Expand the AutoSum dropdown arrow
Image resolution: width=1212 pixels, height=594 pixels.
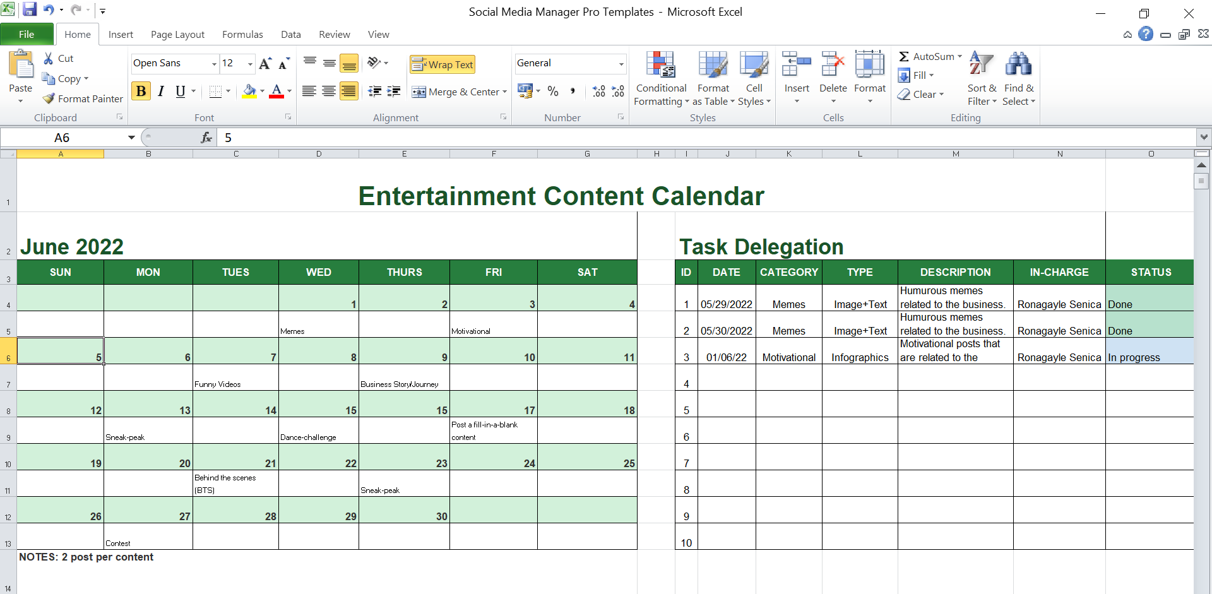pos(959,57)
